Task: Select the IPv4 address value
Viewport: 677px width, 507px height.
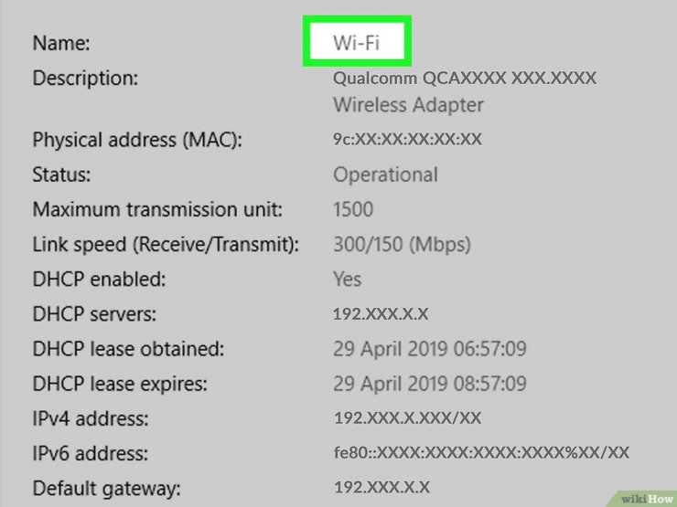Action: click(407, 417)
